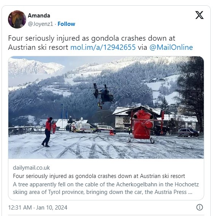Open the X logo in the corner
Image resolution: width=216 pixels, height=216 pixels.
199,15
